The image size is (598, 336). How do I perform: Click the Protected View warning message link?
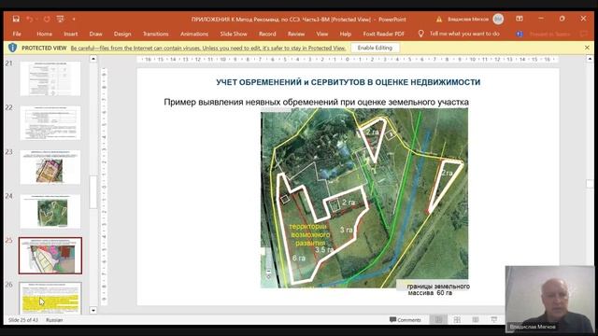point(208,48)
